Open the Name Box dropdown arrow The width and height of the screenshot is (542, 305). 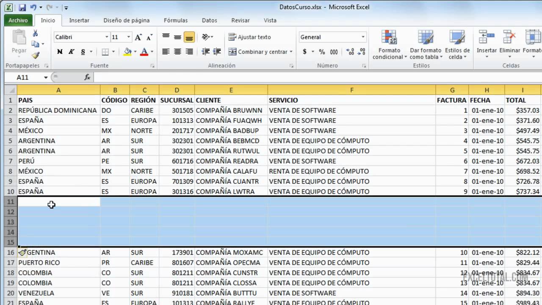click(x=46, y=78)
